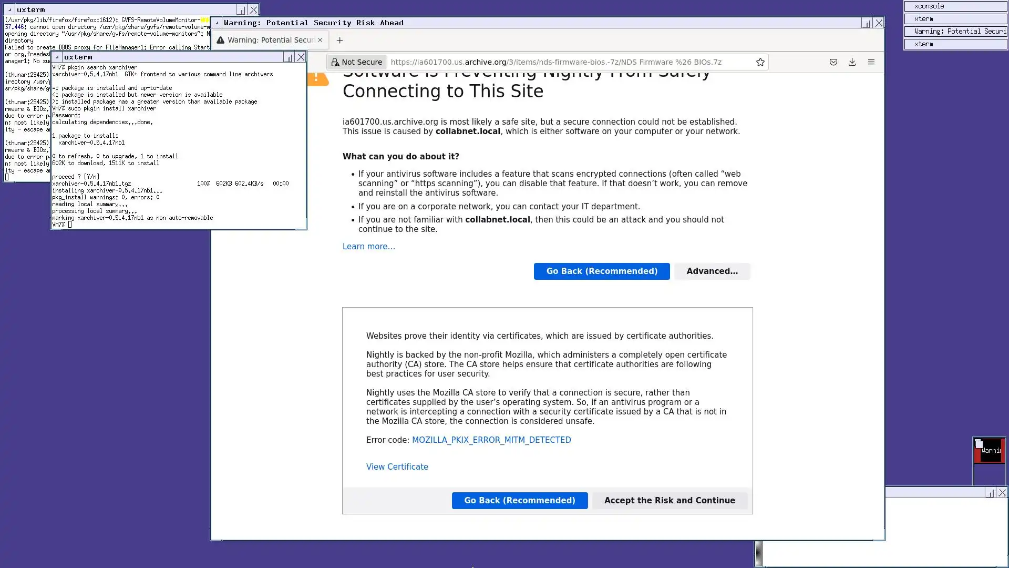The image size is (1009, 568).
Task: Open the window menu of the inner uxterm title bar
Action: (x=57, y=57)
